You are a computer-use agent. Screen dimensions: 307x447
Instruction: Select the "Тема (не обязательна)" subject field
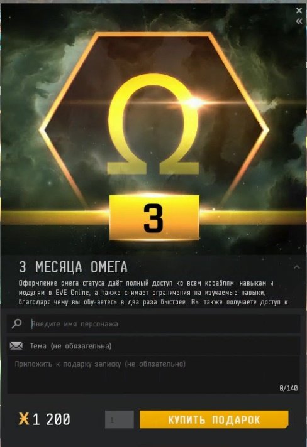(x=153, y=346)
